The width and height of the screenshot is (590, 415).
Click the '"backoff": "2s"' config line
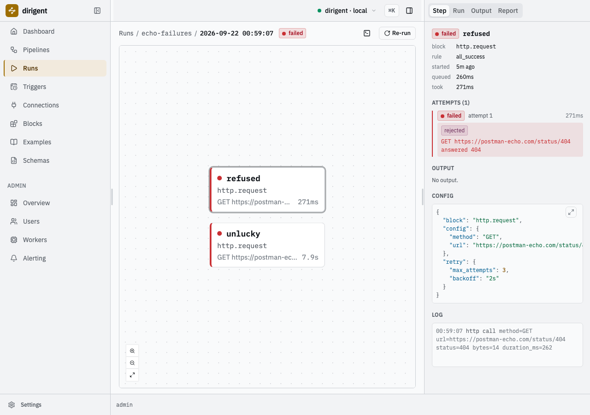[x=474, y=279]
